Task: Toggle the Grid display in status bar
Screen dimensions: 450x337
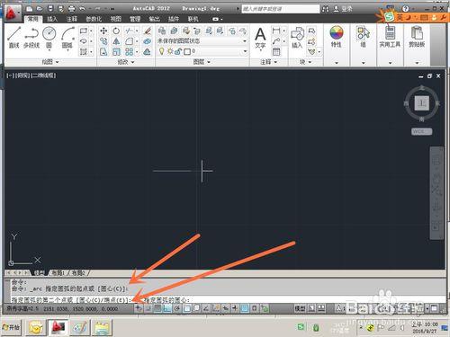Action: (157, 308)
